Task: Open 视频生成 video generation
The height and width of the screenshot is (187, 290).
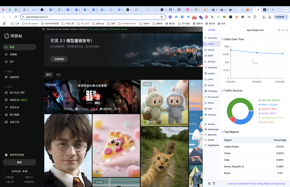Action: [x=16, y=100]
